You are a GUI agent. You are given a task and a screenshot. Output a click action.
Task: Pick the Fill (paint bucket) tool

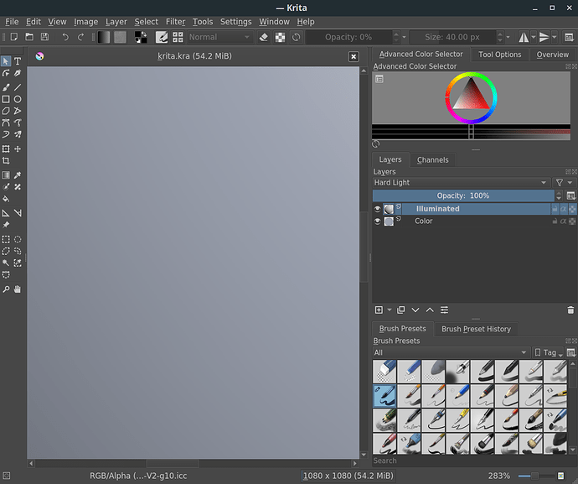pyautogui.click(x=6, y=199)
